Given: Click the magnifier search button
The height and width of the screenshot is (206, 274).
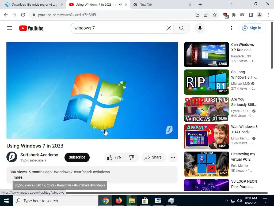Looking at the screenshot, I should [182, 28].
